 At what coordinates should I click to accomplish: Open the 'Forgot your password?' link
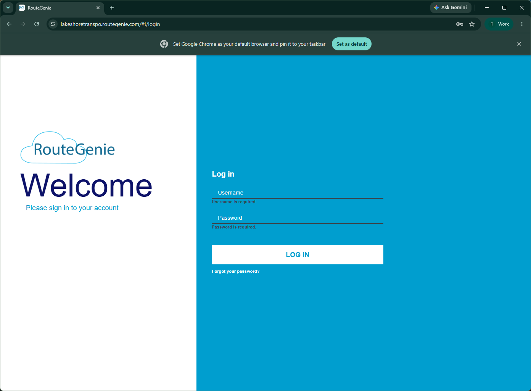pyautogui.click(x=236, y=271)
